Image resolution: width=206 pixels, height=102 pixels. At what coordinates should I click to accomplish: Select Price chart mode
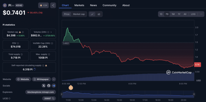tap(67, 14)
